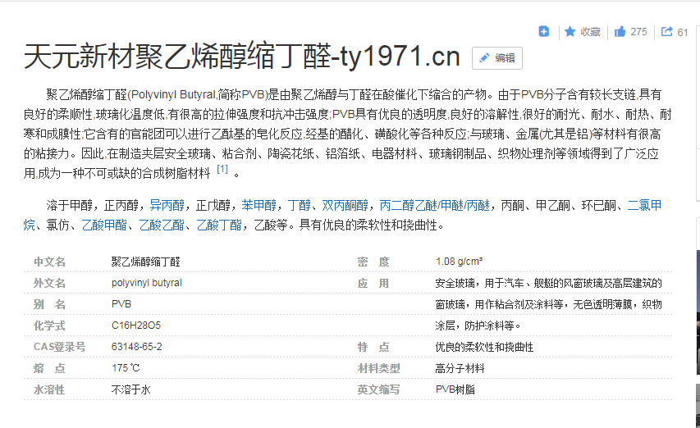Image resolution: width=700 pixels, height=428 pixels.
Task: Click the chemical formula C16H28O5
Action: point(136,326)
